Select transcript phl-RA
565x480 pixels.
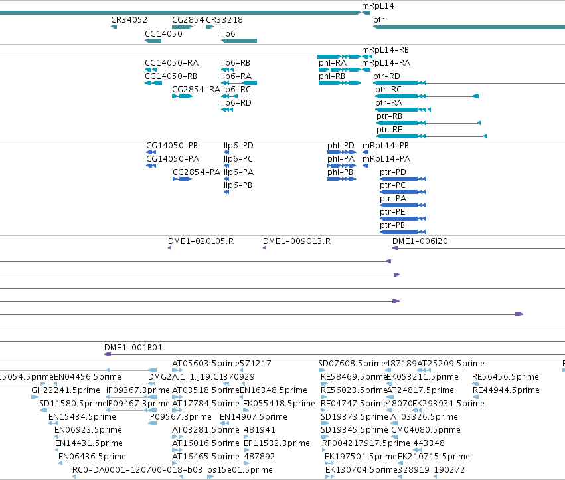340,70
